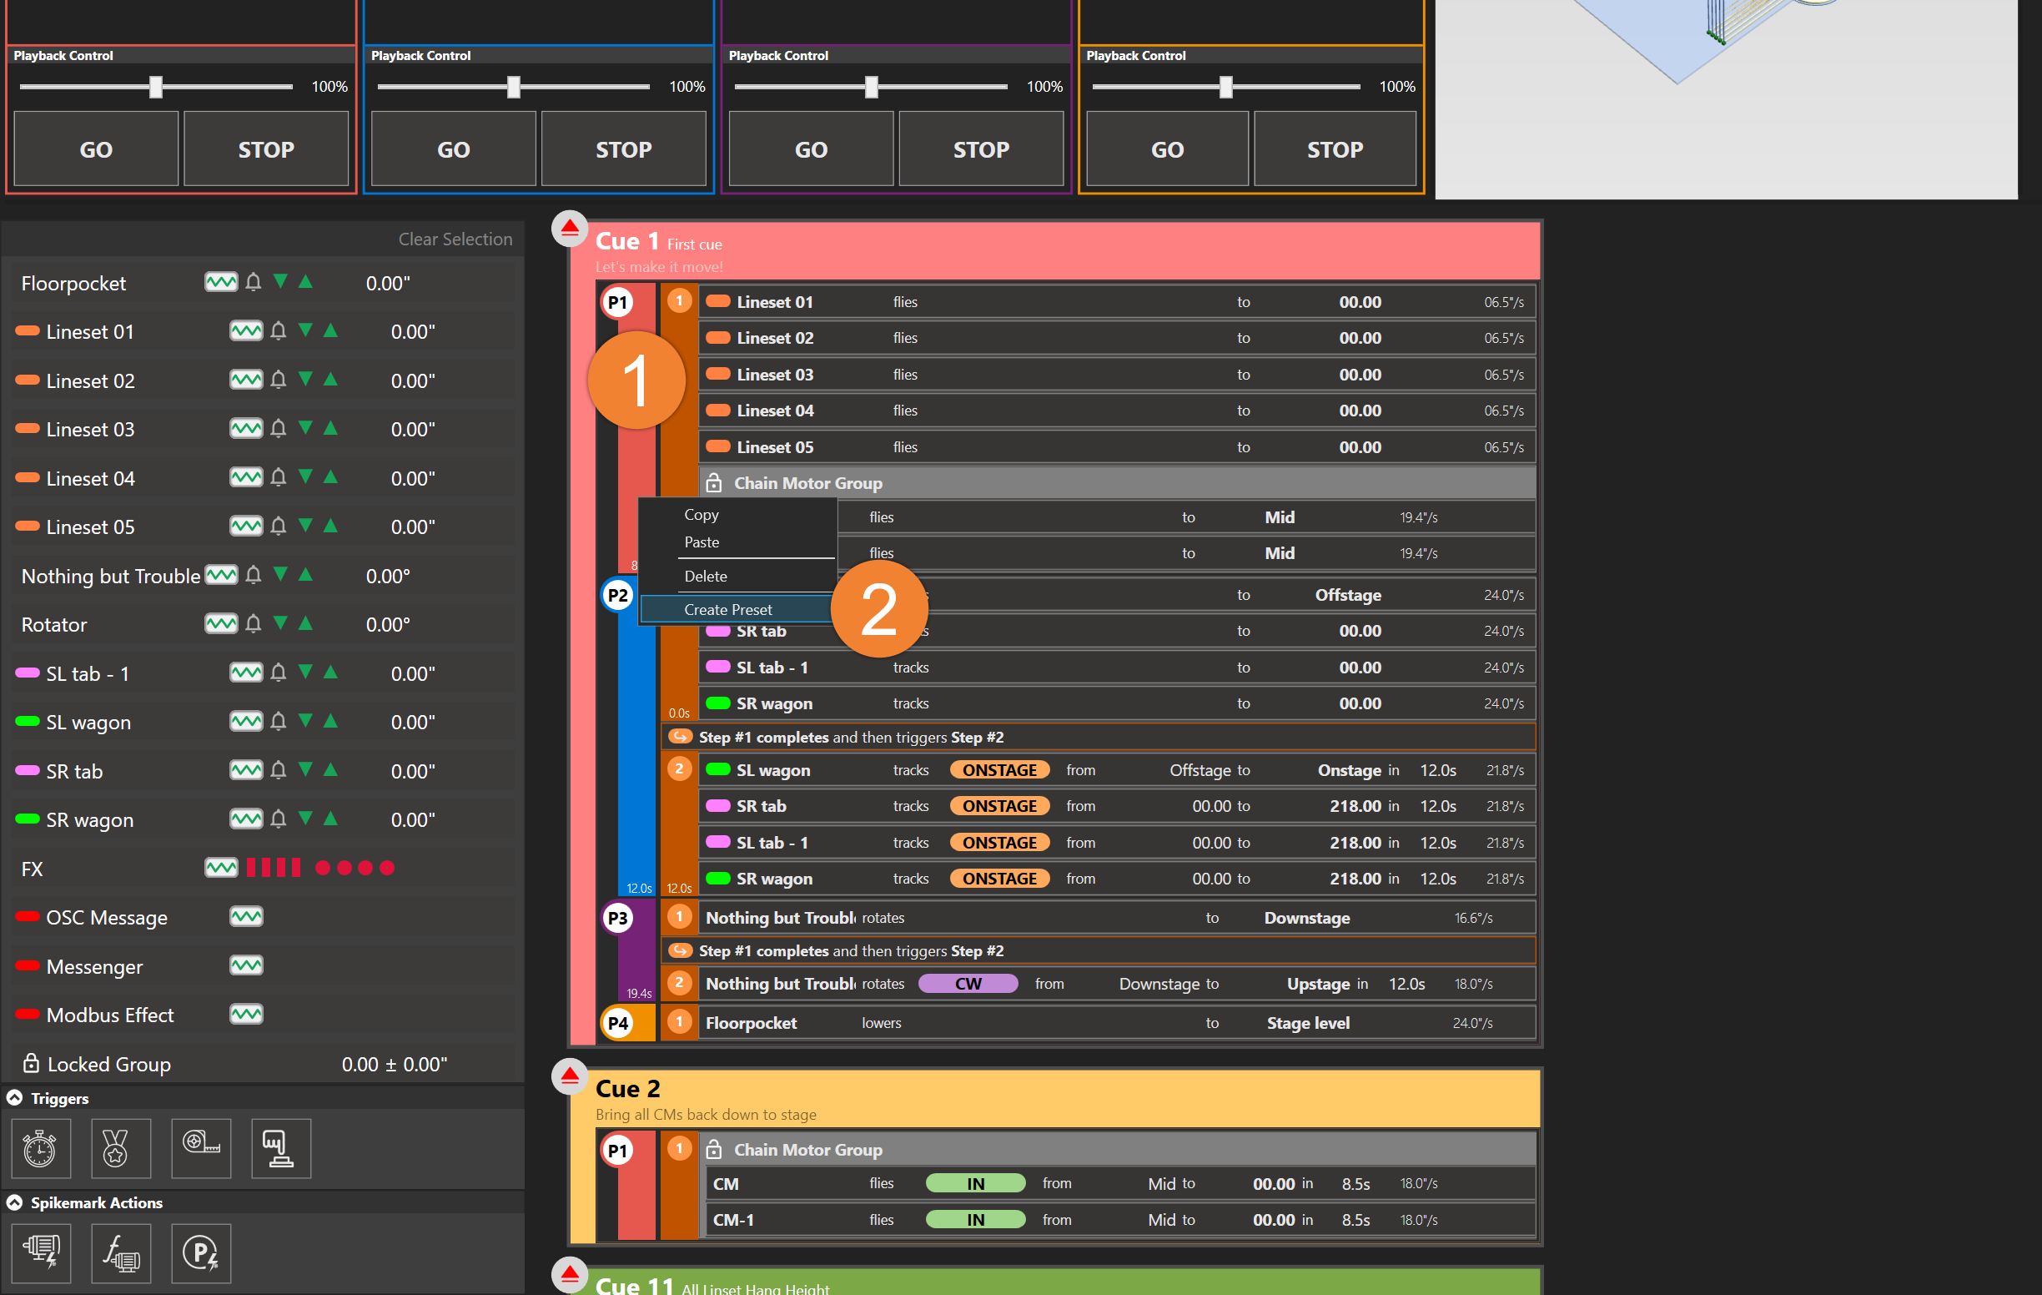2042x1295 pixels.
Task: Toggle the oscilloscope icon for Rotator
Action: click(x=220, y=624)
